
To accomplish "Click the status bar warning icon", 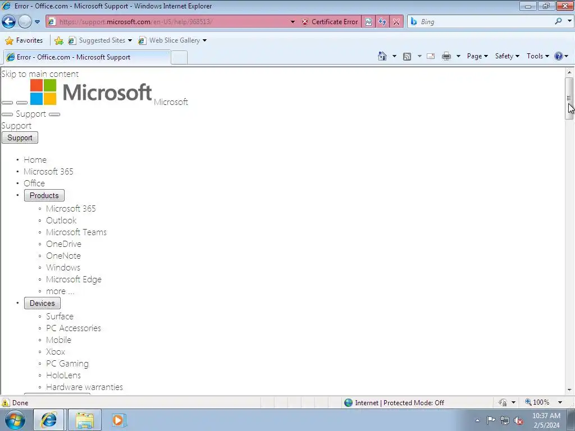I will [6, 403].
